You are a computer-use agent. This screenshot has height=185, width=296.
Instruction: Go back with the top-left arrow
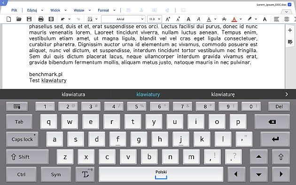click(x=3, y=3)
